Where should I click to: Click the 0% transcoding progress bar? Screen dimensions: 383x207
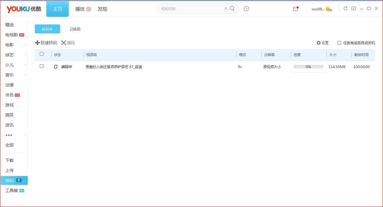[308, 67]
